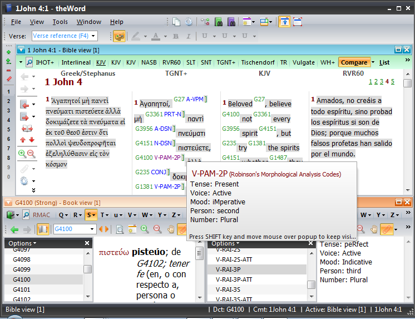Click the red-cornered full screen icon
415x319 pixels.
[298, 22]
